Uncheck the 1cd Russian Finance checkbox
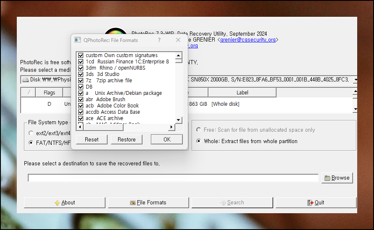 point(81,62)
